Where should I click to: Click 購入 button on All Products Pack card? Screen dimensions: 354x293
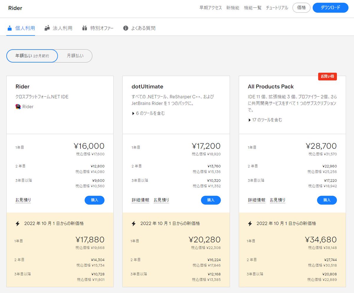[x=327, y=200]
